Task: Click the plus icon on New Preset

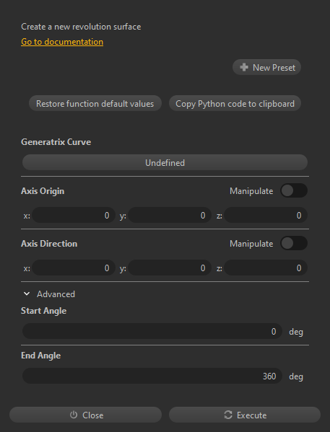Action: [244, 67]
